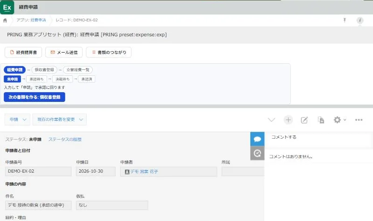Click the pin icon in the header
The height and width of the screenshot is (221, 373).
tap(345, 20)
